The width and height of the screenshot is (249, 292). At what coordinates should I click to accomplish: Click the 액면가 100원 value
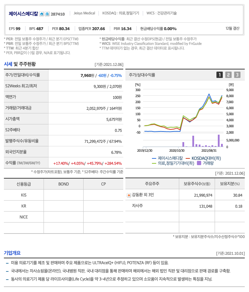[117, 97]
